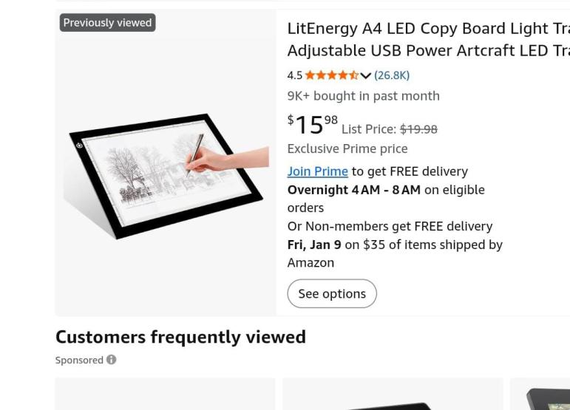The image size is (570, 410).
Task: Click the Previously viewed badge
Action: point(107,23)
